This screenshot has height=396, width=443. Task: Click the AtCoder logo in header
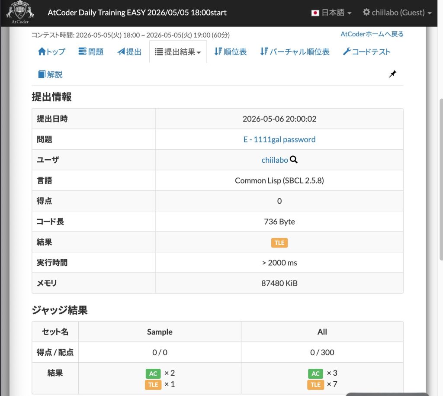coord(20,13)
